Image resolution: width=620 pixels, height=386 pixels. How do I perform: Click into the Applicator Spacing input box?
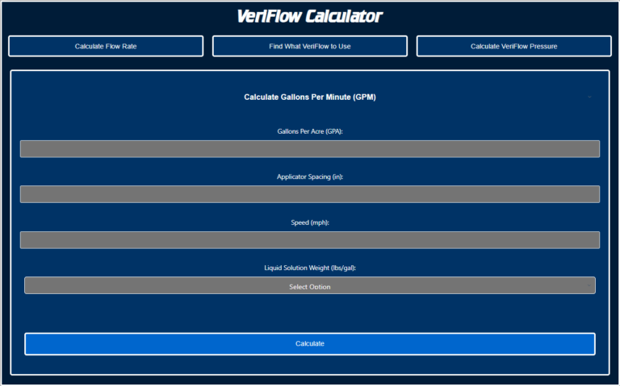point(310,194)
